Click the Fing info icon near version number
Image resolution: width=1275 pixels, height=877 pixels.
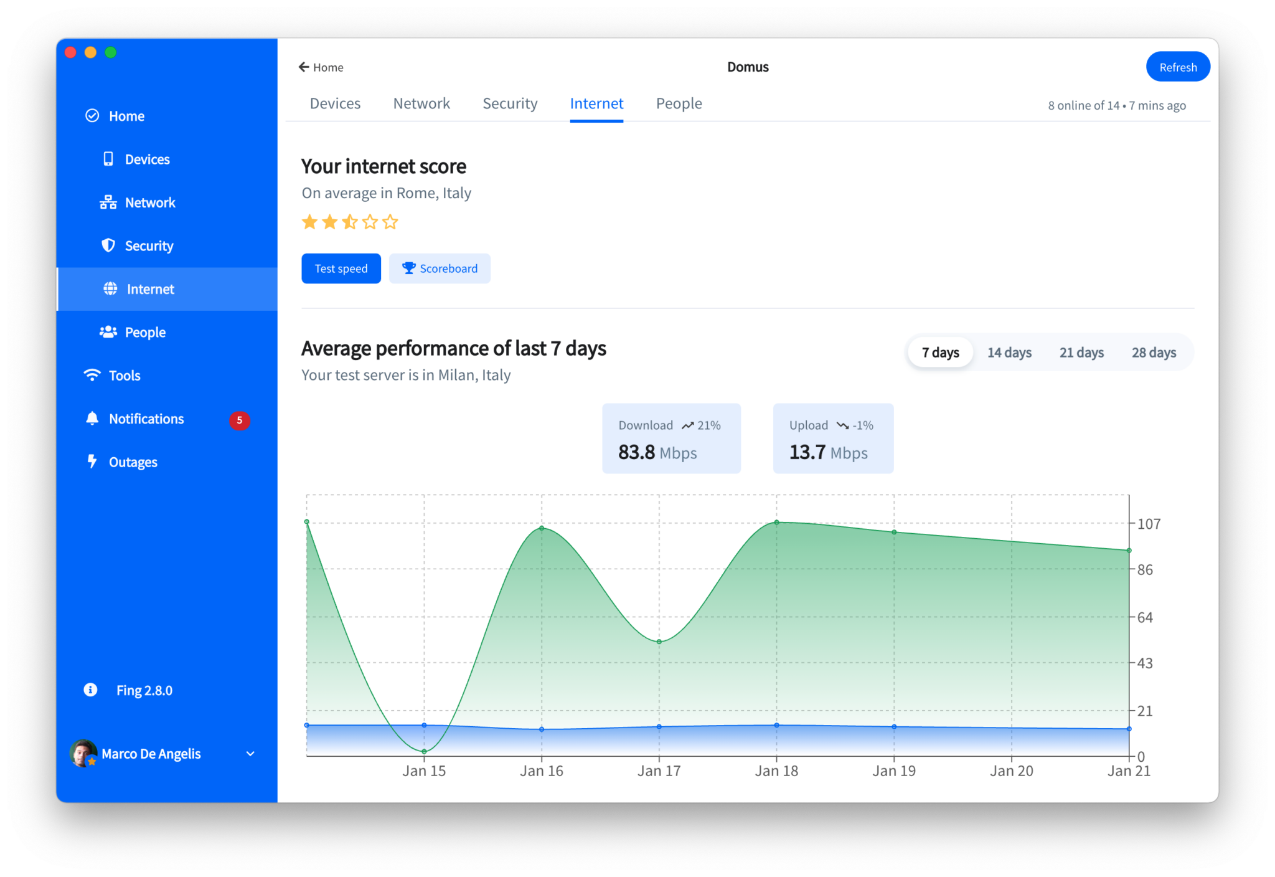click(90, 690)
